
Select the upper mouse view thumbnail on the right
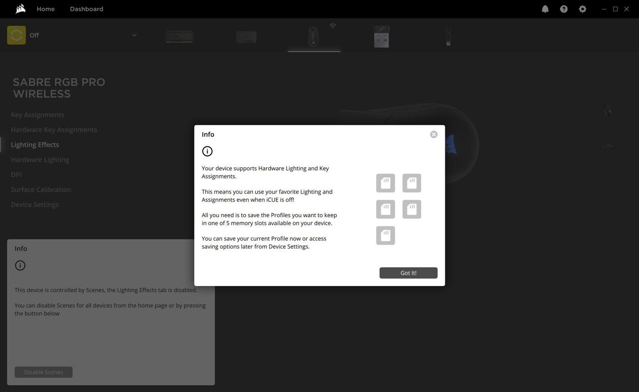[x=608, y=110]
